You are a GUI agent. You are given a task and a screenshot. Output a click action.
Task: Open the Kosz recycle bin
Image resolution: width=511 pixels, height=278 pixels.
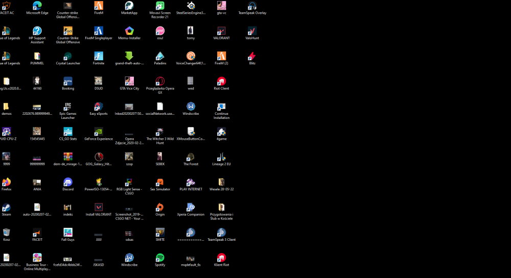pyautogui.click(x=6, y=232)
